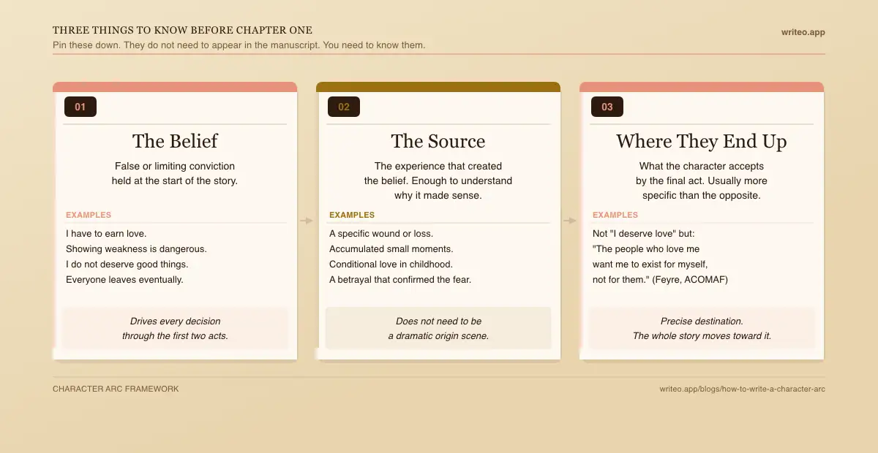Click 'False or limiting conviction' description
This screenshot has height=453, width=878.
pyautogui.click(x=175, y=173)
